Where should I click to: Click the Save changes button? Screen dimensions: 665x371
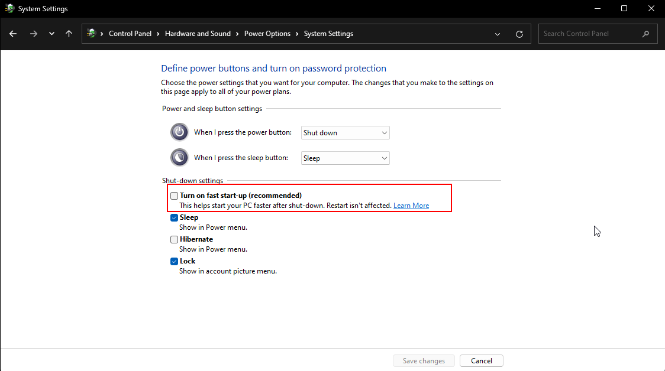tap(424, 360)
